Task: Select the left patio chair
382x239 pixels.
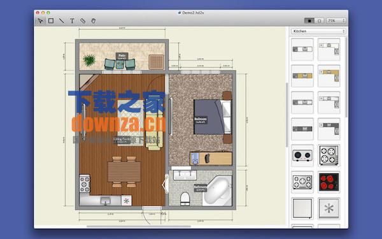Action: coord(110,64)
